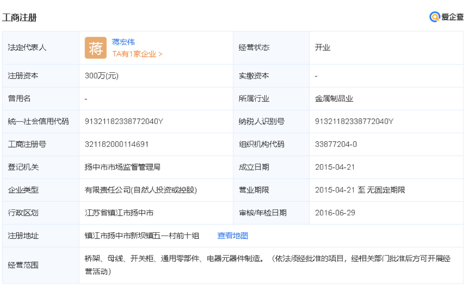Viewport: 471px width, 292px height.
Task: Open the 查看地图 map link
Action: (x=232, y=236)
